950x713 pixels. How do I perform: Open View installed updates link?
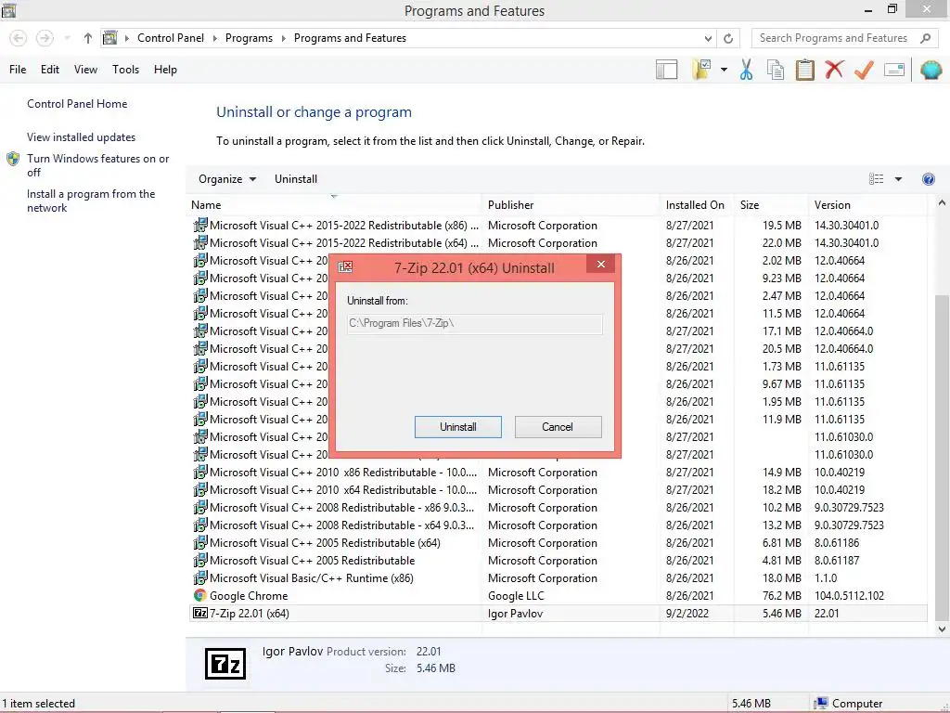pos(82,137)
